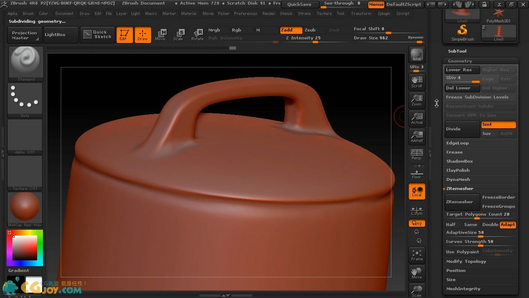Expand the ClayPolish subsection
The width and height of the screenshot is (529, 298).
pos(458,171)
